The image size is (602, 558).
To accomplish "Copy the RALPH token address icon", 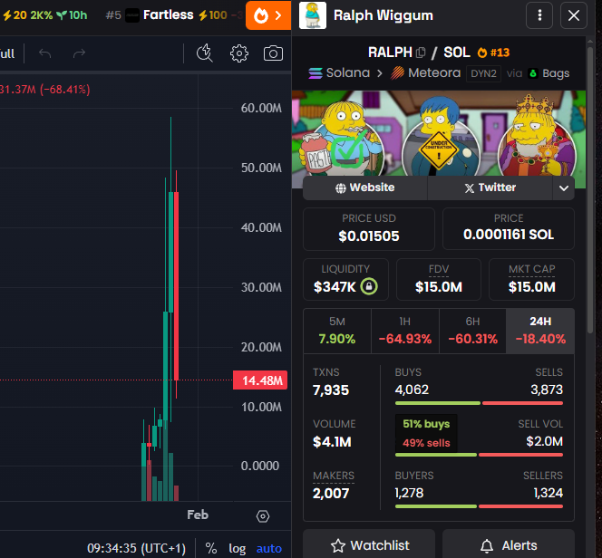I will [421, 53].
